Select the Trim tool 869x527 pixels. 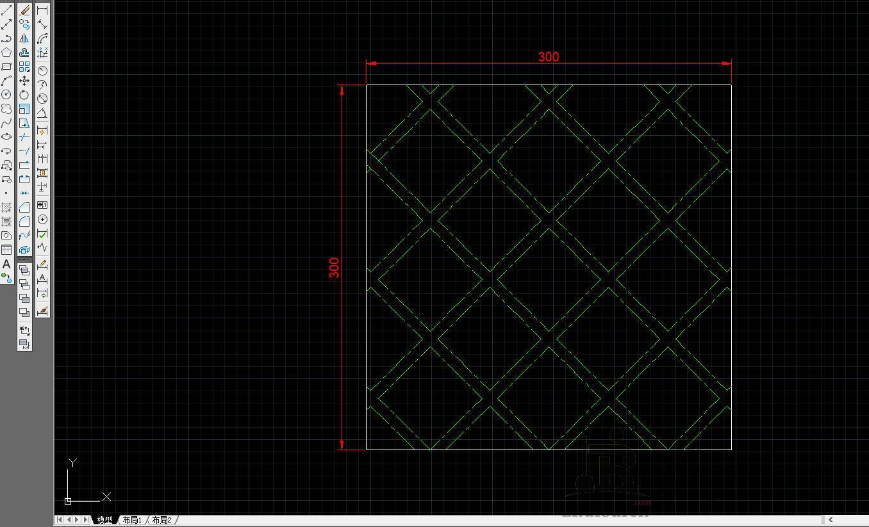pyautogui.click(x=24, y=137)
